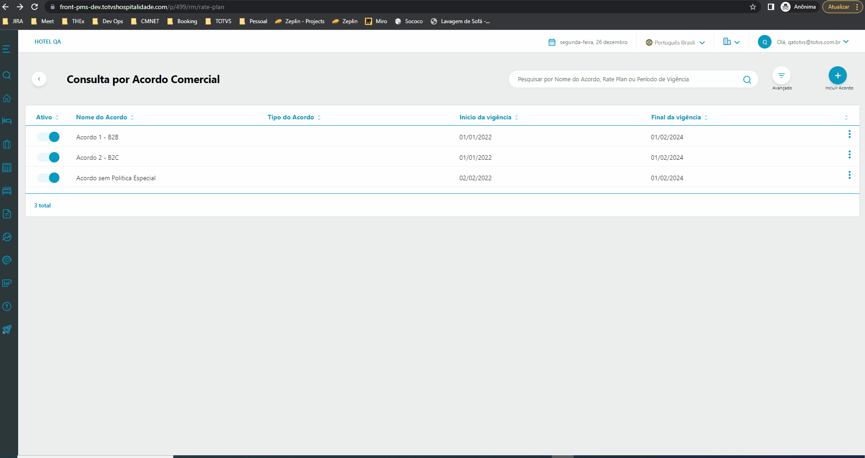Go to home via sidebar icon

coord(7,98)
